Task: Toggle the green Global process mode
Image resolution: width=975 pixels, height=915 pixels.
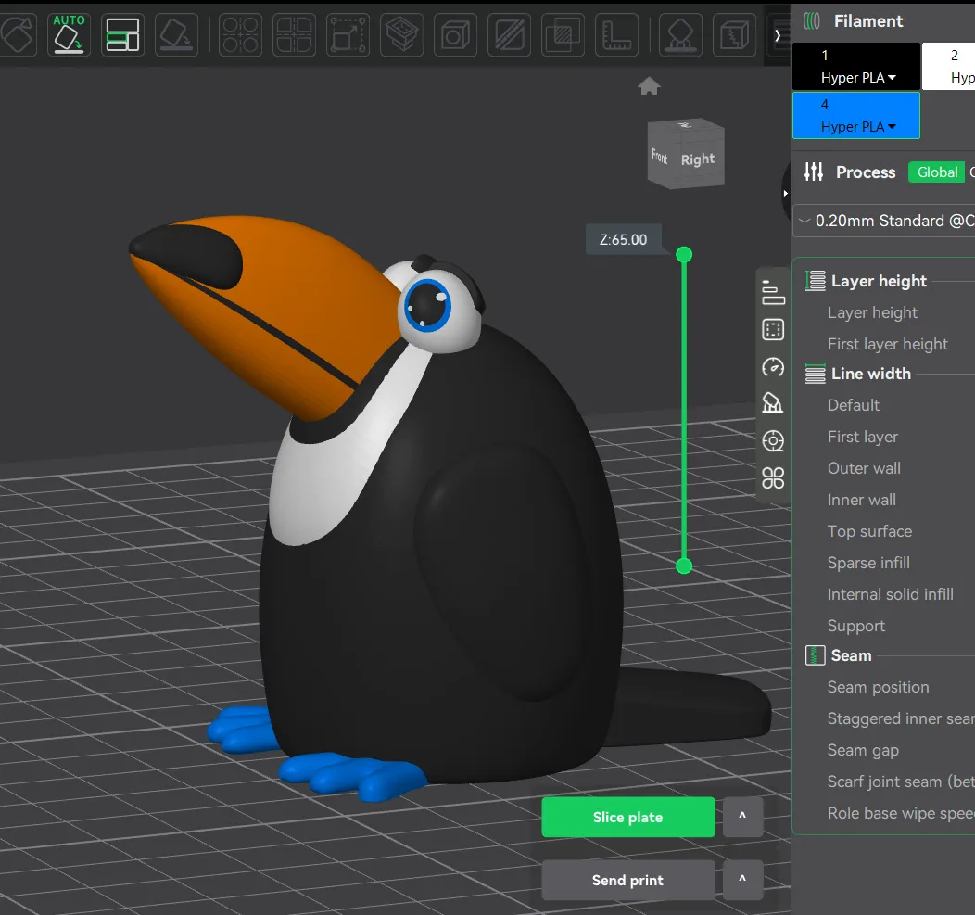Action: [936, 172]
